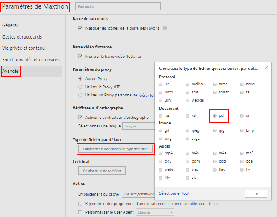Viewport: 277px width, 217px height.
Task: Open Gestes et raccourcis section
Action: tap(22, 37)
